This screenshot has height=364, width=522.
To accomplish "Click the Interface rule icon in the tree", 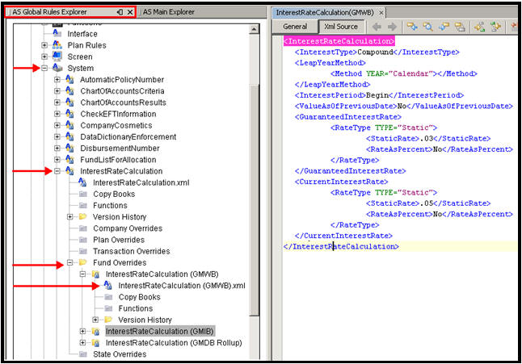I will (57, 33).
